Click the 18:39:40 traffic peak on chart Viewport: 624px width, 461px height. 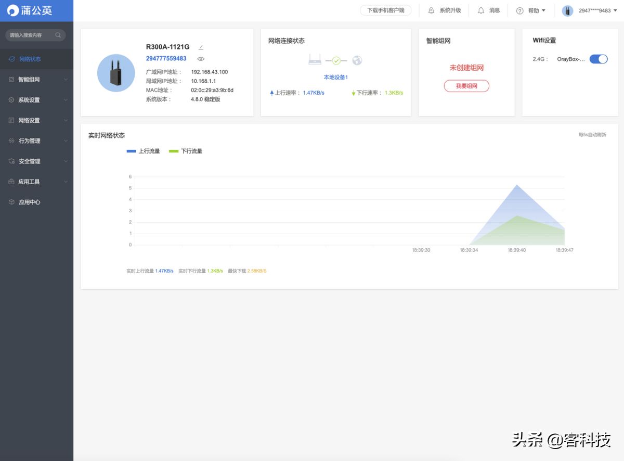[x=517, y=185]
